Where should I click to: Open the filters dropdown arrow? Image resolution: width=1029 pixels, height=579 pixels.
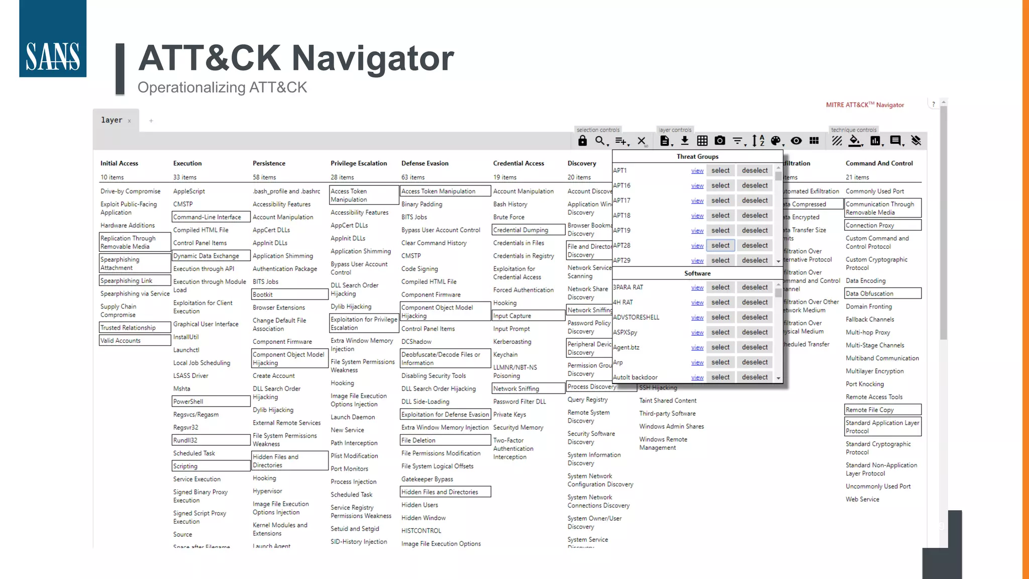click(745, 145)
